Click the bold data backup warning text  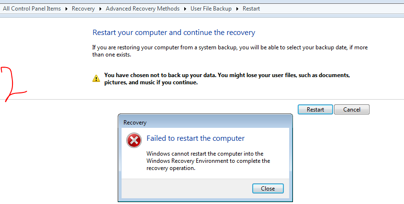click(x=227, y=79)
